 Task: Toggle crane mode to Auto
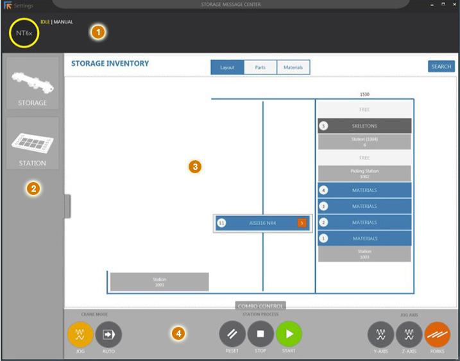coord(108,334)
